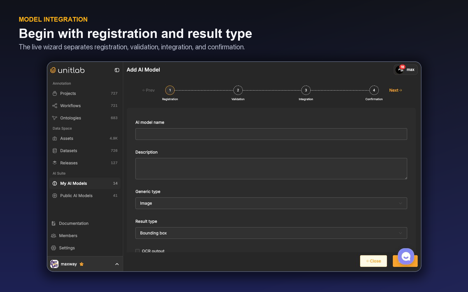Screen dimensions: 468x292
Task: Go to step 4 Confirmation
Action: tap(374, 90)
